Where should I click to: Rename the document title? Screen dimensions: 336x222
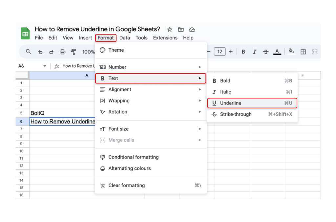tap(97, 29)
